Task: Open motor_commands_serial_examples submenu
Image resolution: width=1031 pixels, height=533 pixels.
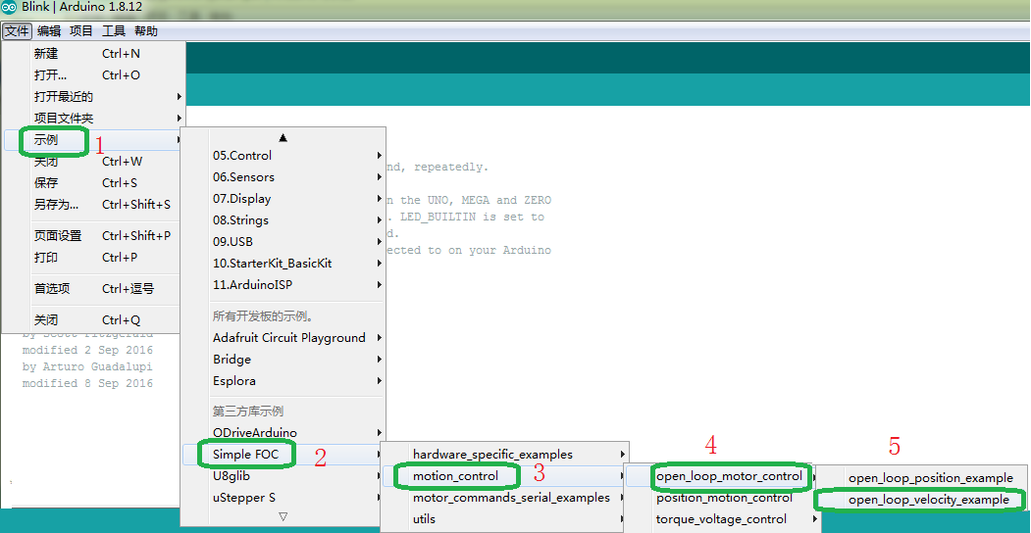Action: [505, 498]
